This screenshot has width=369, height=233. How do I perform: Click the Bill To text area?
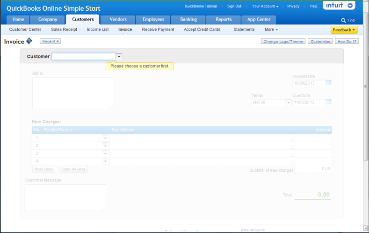coord(73,93)
